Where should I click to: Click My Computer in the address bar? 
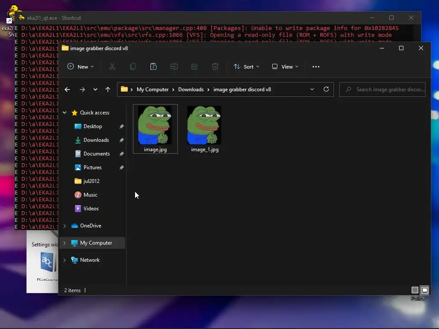tap(153, 90)
